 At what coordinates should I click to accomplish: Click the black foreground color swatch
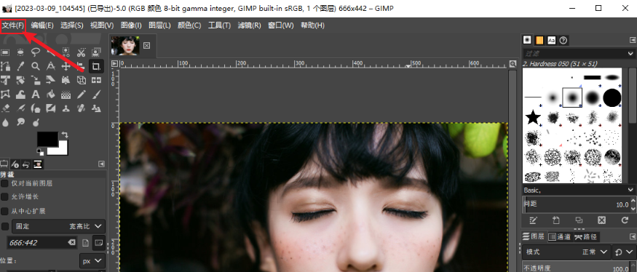(47, 139)
